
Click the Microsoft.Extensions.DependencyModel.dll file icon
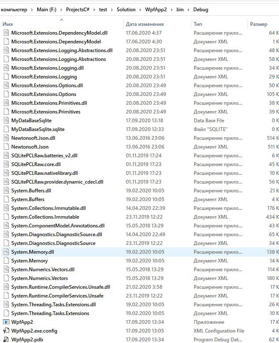pyautogui.click(x=6, y=33)
